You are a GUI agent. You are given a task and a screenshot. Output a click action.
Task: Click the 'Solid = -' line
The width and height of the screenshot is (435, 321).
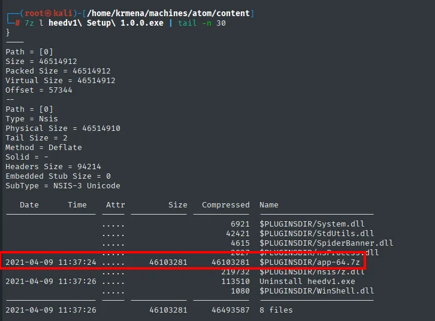tap(27, 157)
